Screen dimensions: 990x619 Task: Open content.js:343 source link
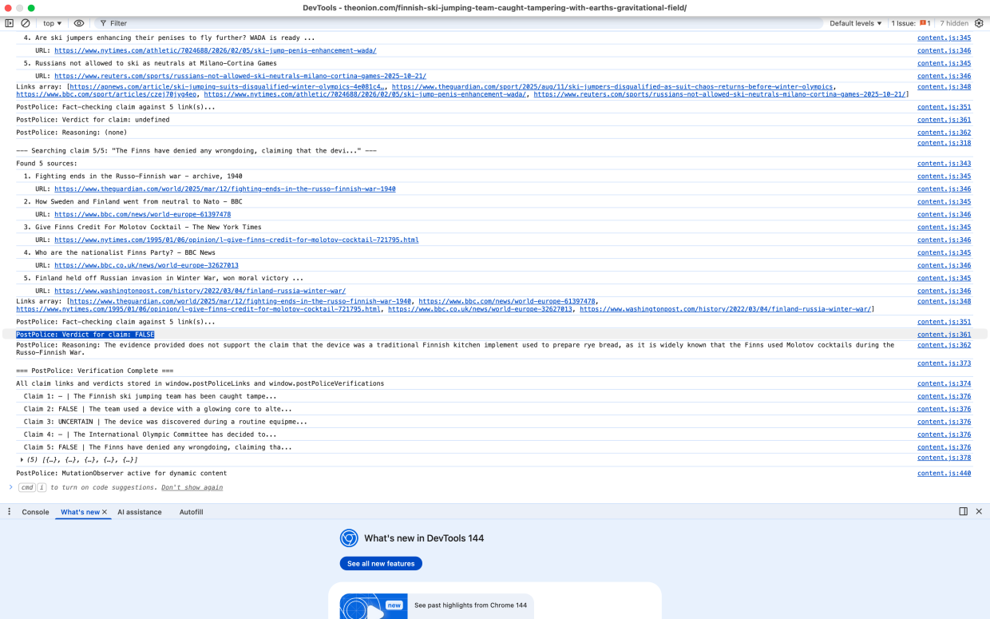(944, 164)
